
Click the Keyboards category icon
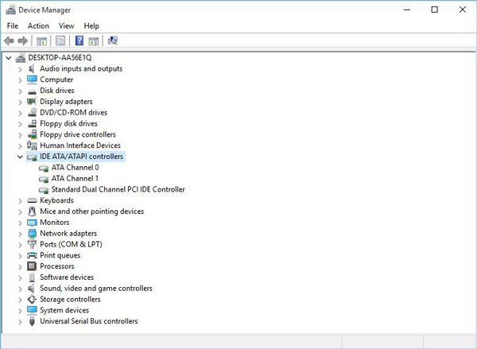[x=32, y=200]
